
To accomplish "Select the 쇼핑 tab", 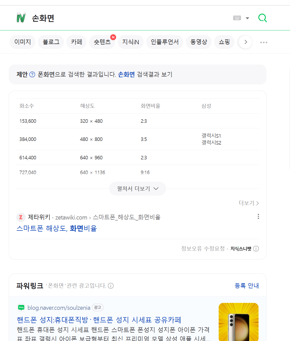I will pyautogui.click(x=224, y=42).
